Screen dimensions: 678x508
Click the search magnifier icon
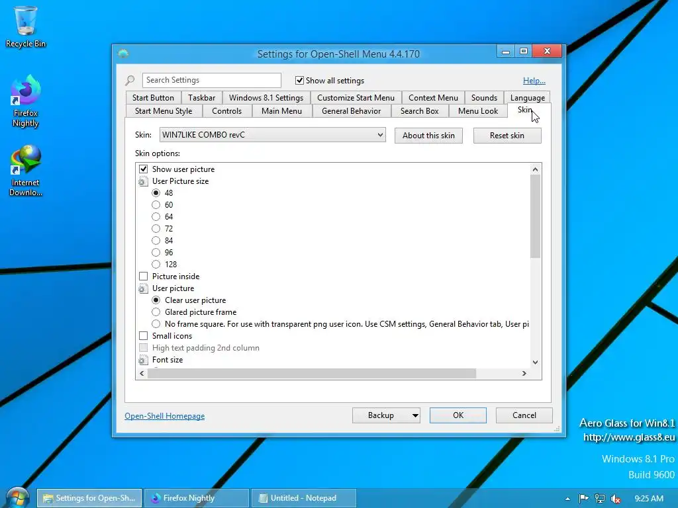tap(130, 80)
